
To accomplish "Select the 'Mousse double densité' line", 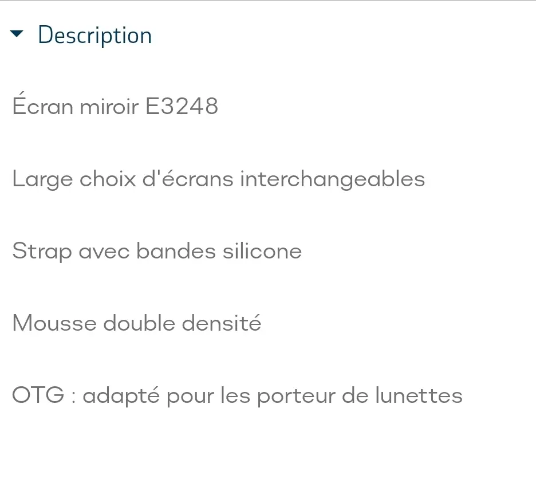I will coord(137,323).
